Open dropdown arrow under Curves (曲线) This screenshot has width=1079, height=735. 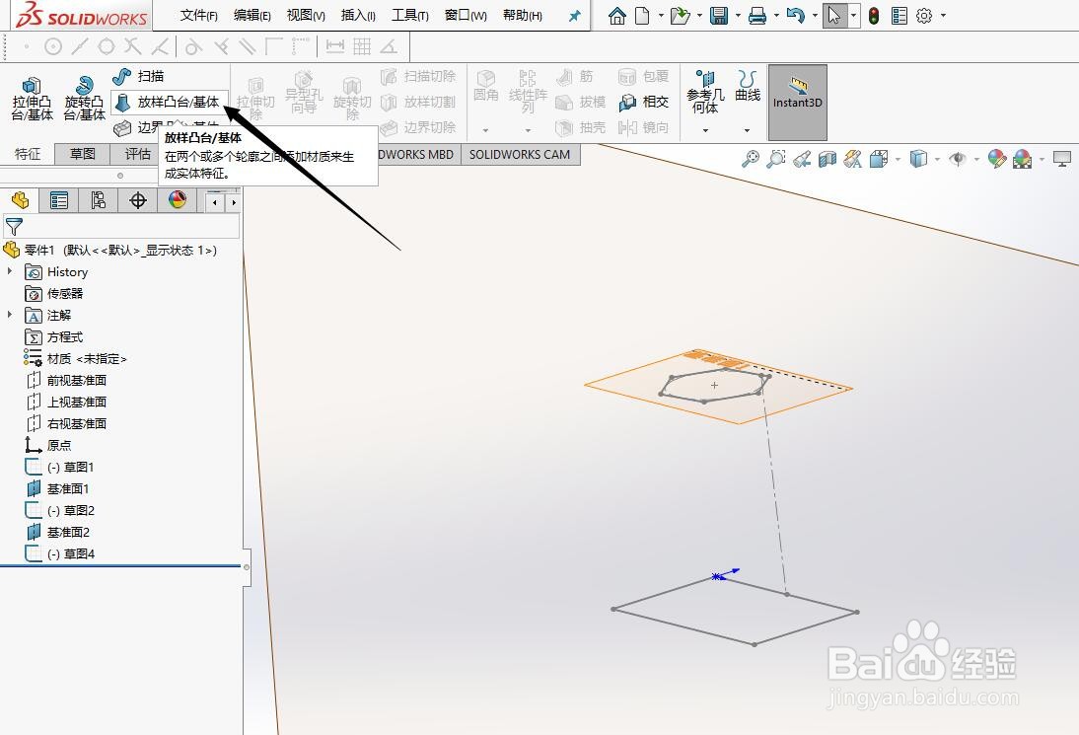(748, 130)
